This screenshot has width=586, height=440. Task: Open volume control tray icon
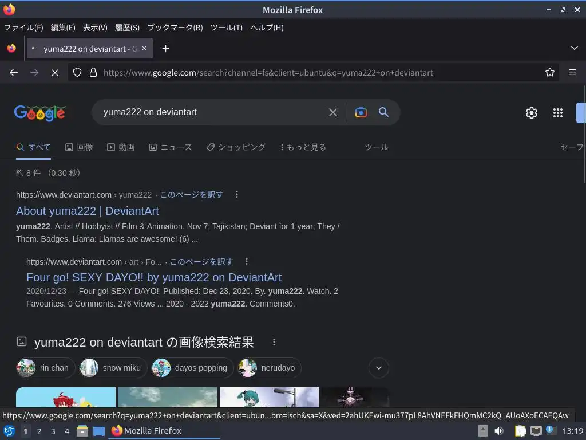tap(498, 431)
